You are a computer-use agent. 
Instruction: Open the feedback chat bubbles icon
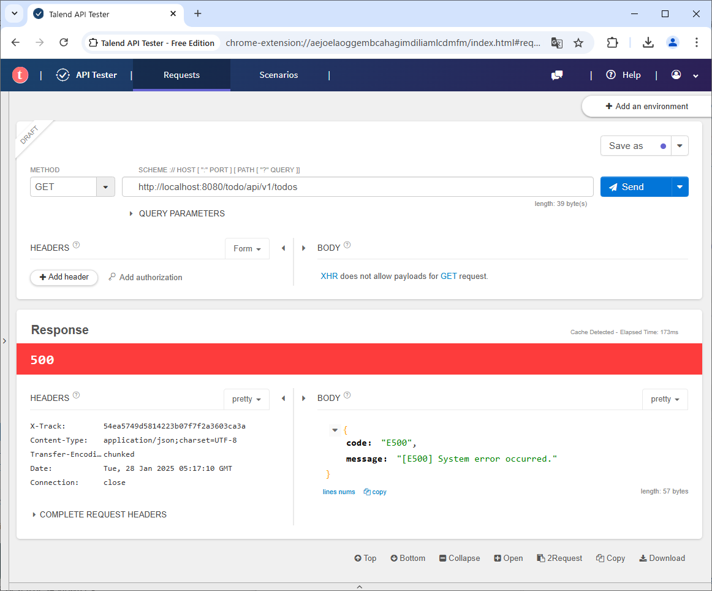pos(557,75)
